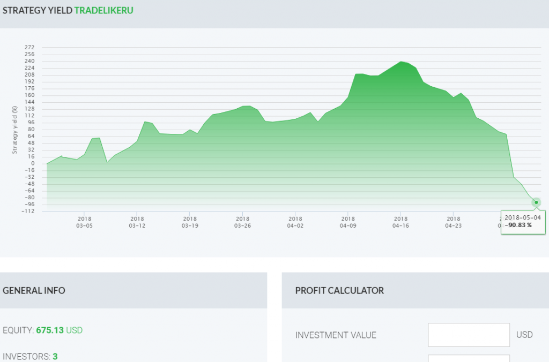Click the STRATEGY YIELD heading text

[x=38, y=11]
